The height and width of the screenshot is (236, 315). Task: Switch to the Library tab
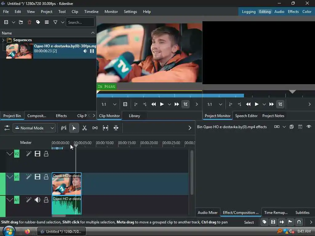134,116
